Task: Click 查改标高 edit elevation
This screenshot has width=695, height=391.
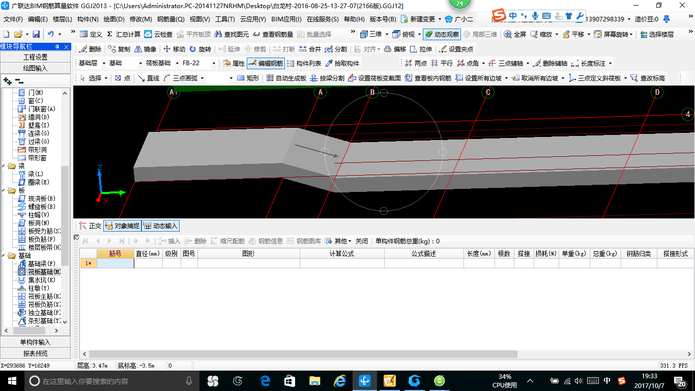Action: (x=648, y=78)
